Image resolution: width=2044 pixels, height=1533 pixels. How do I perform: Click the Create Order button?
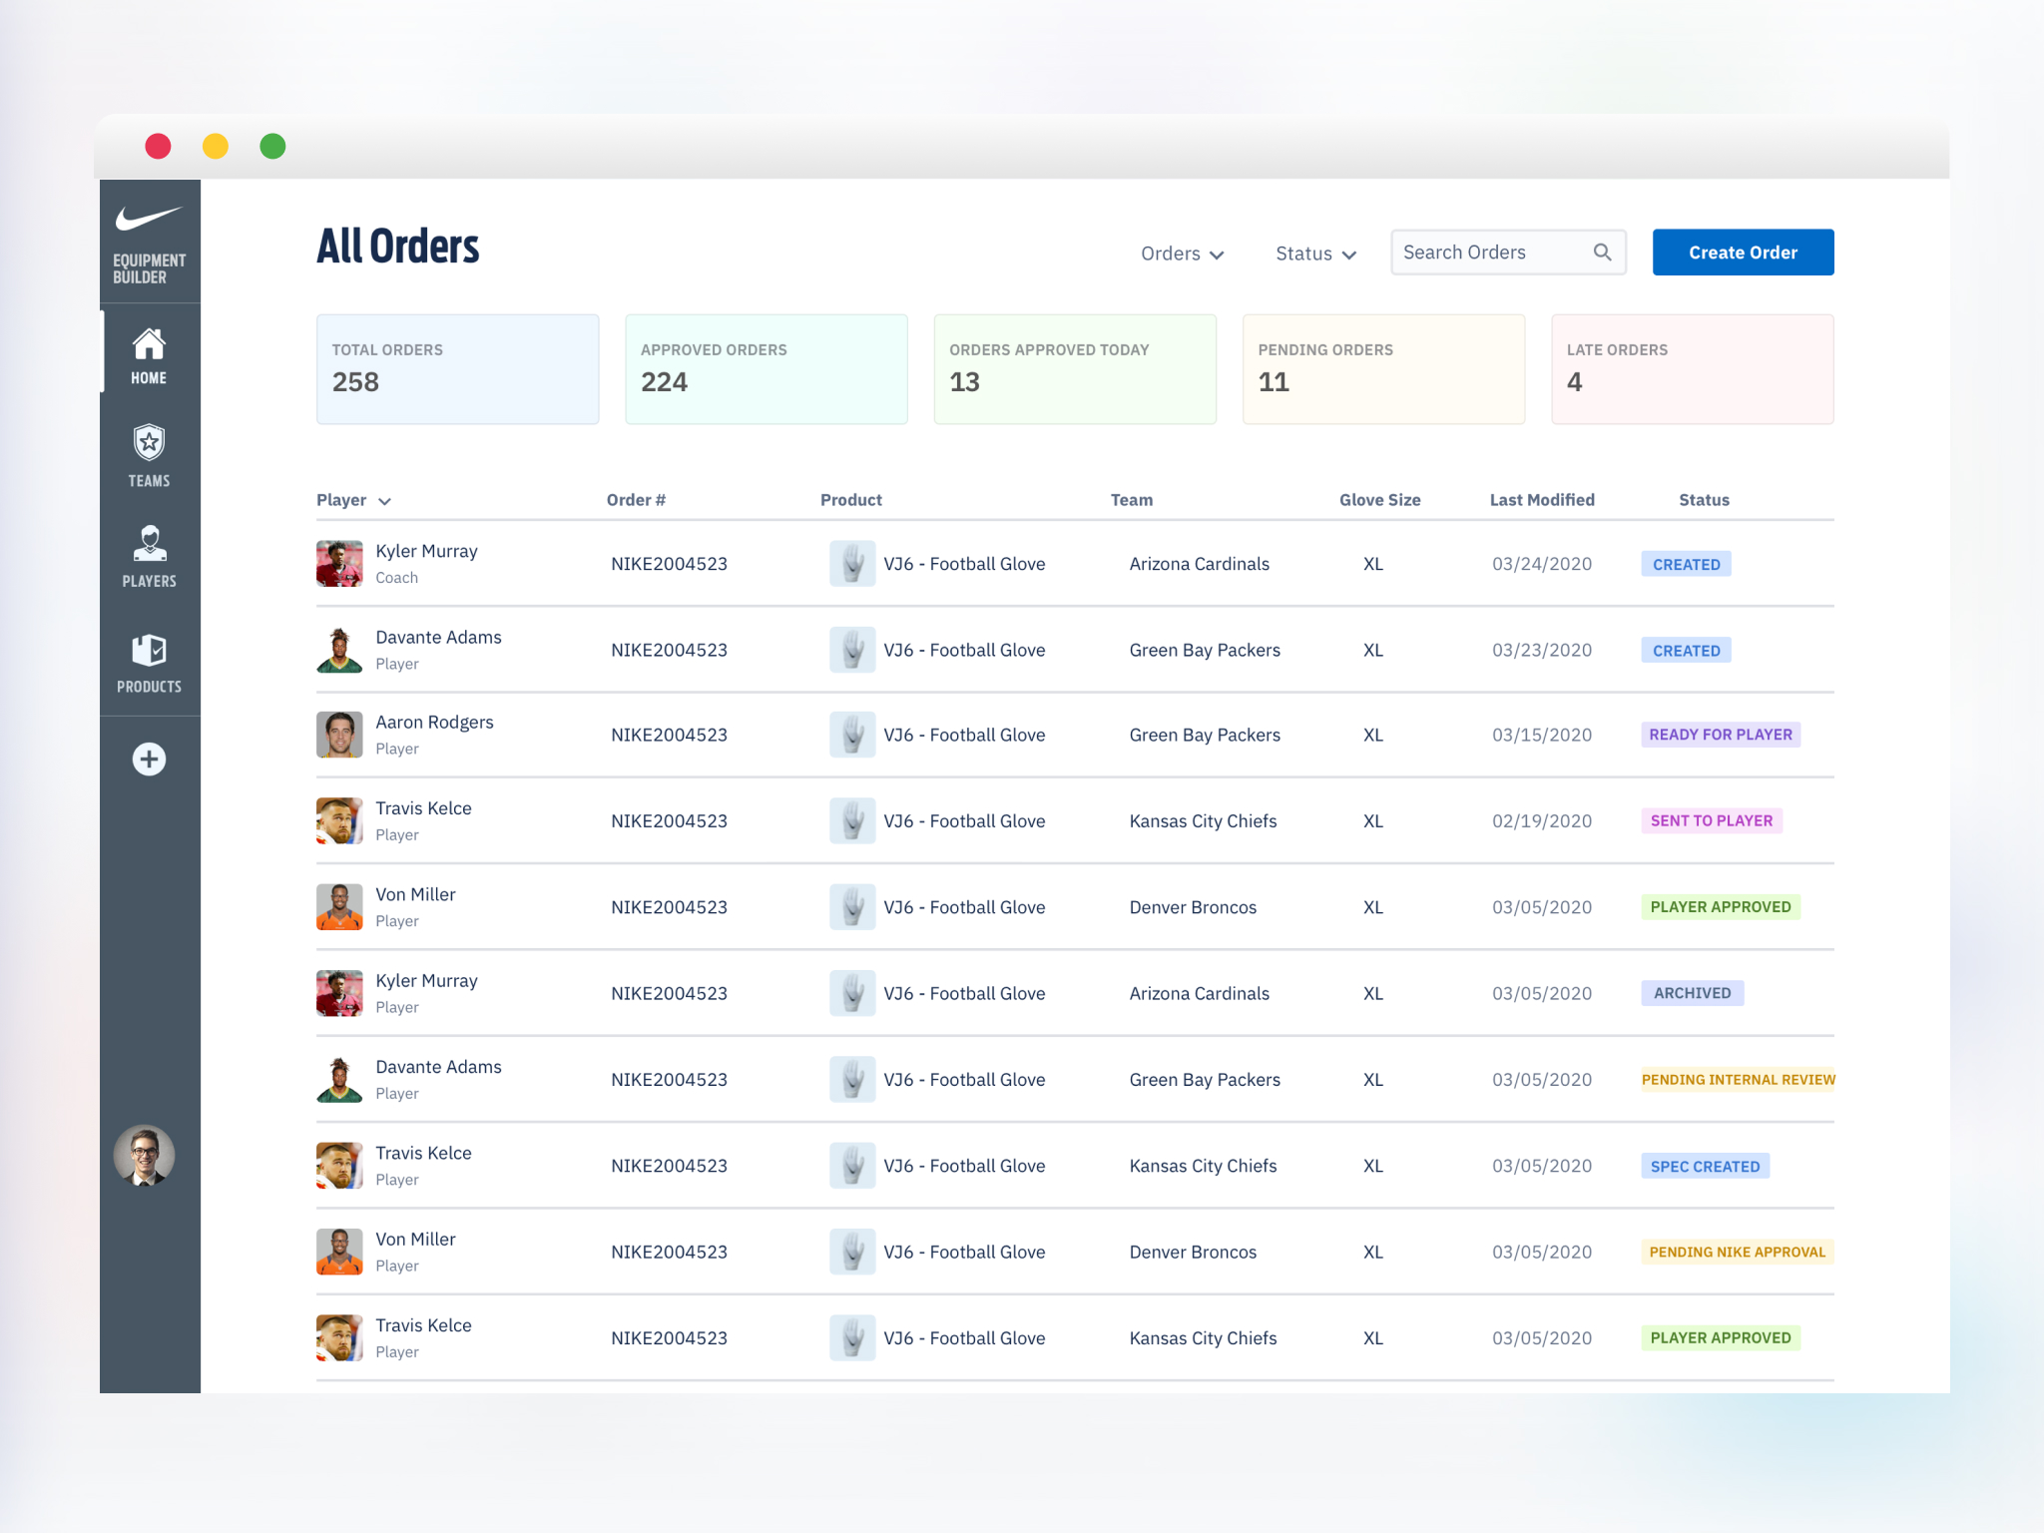(1743, 253)
